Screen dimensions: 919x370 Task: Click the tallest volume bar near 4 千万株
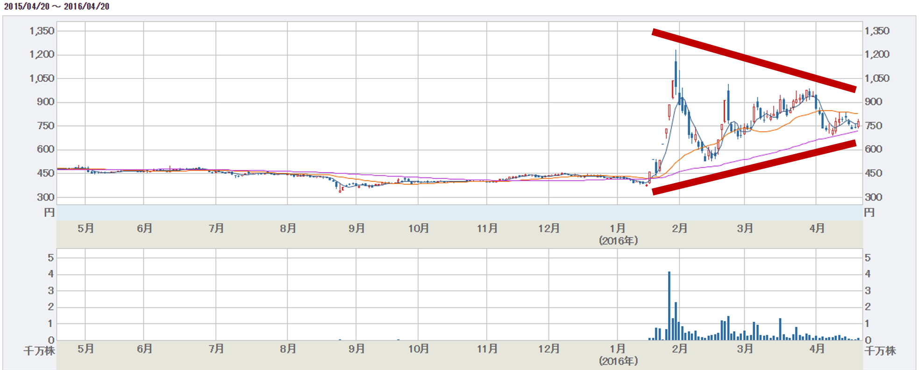tap(669, 306)
